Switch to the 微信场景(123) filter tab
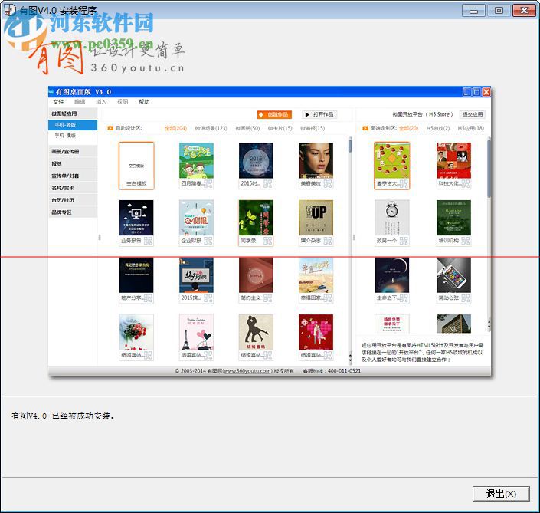The width and height of the screenshot is (540, 513). pos(211,128)
